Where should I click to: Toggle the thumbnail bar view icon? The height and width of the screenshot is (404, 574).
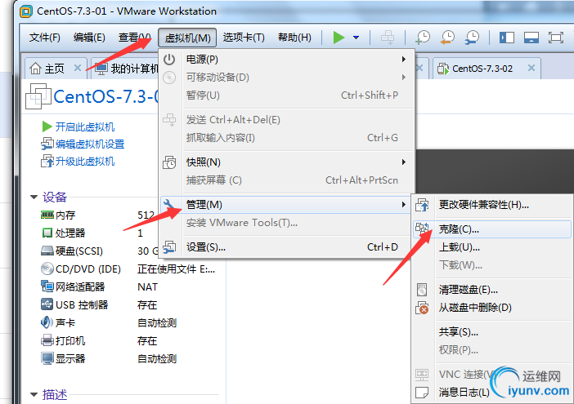(x=531, y=38)
